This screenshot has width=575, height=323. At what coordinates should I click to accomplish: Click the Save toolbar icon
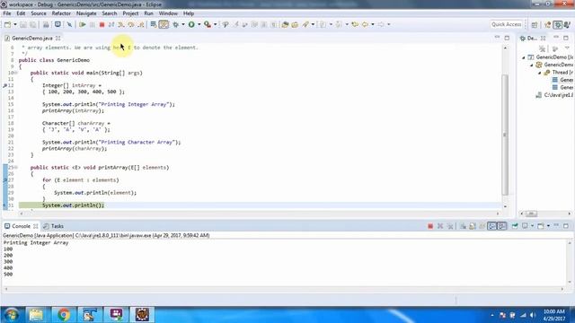click(x=23, y=24)
